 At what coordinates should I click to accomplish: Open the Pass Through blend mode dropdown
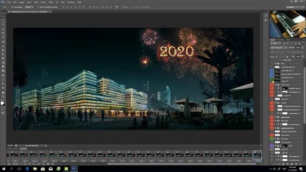pos(279,48)
